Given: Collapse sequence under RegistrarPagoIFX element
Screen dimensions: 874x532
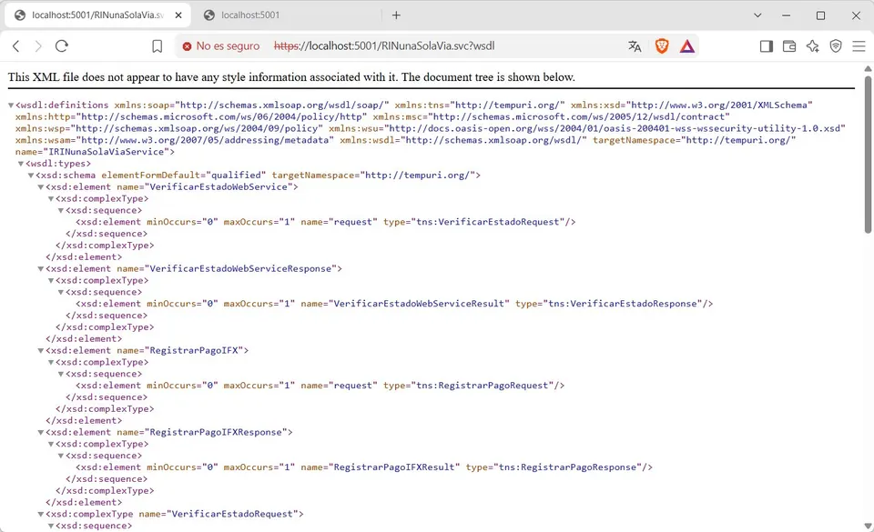Looking at the screenshot, I should [61, 374].
